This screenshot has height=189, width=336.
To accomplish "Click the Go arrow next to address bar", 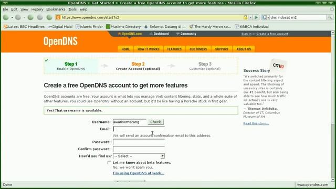I will 256,17.
